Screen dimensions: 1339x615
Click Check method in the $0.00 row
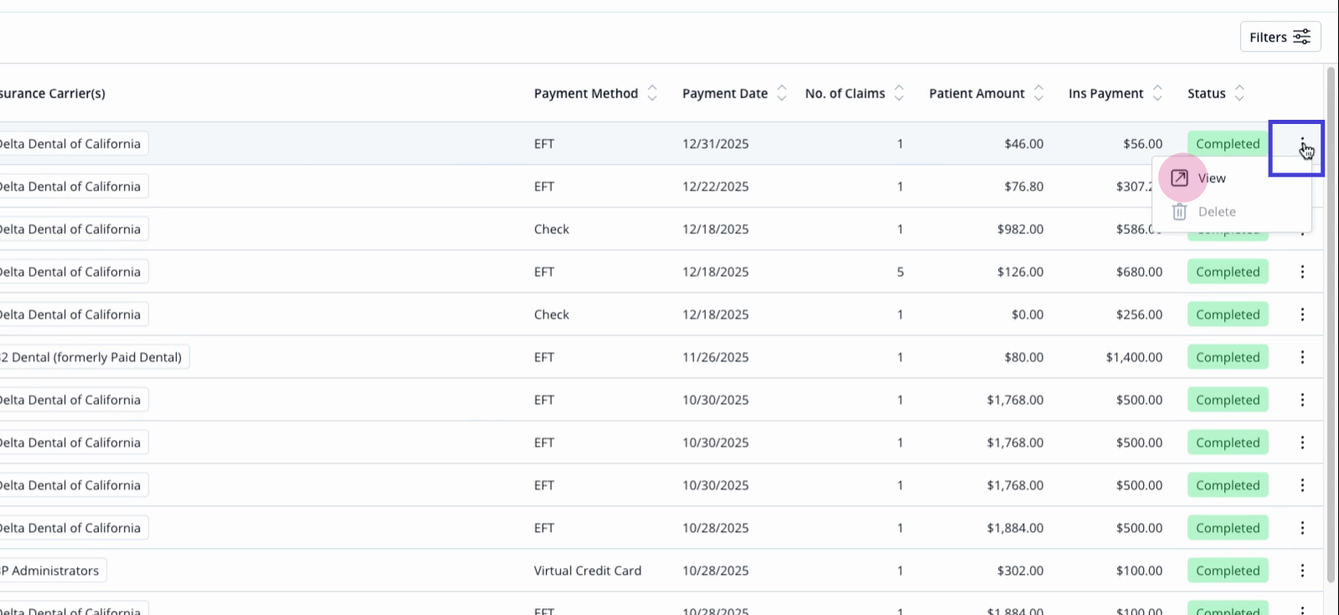[x=552, y=314]
